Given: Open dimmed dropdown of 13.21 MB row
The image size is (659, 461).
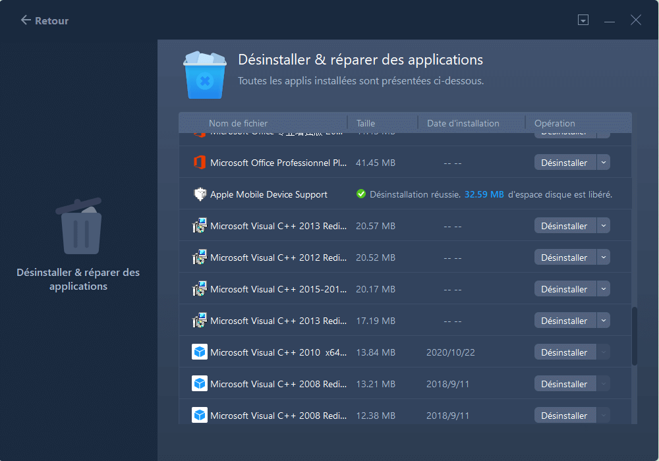Looking at the screenshot, I should (x=603, y=384).
